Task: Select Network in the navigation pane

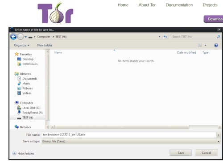Action: click(x=25, y=127)
